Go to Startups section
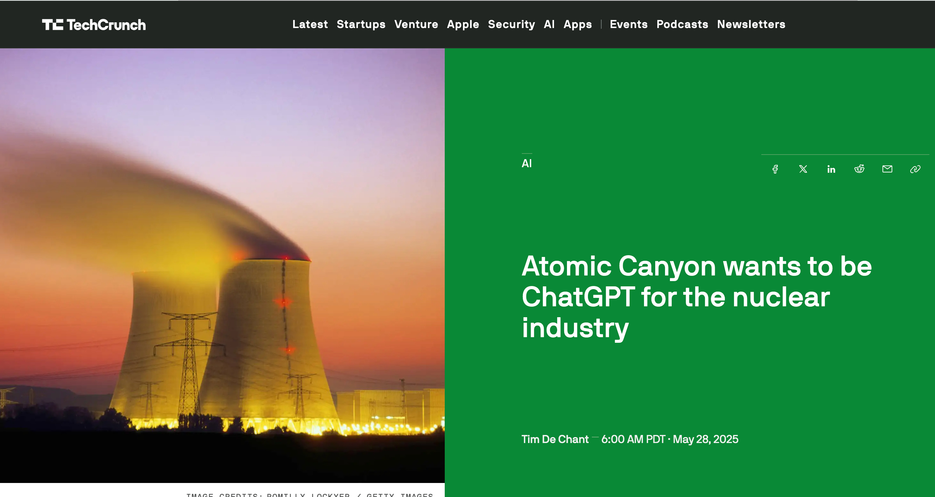This screenshot has height=497, width=935. point(361,24)
